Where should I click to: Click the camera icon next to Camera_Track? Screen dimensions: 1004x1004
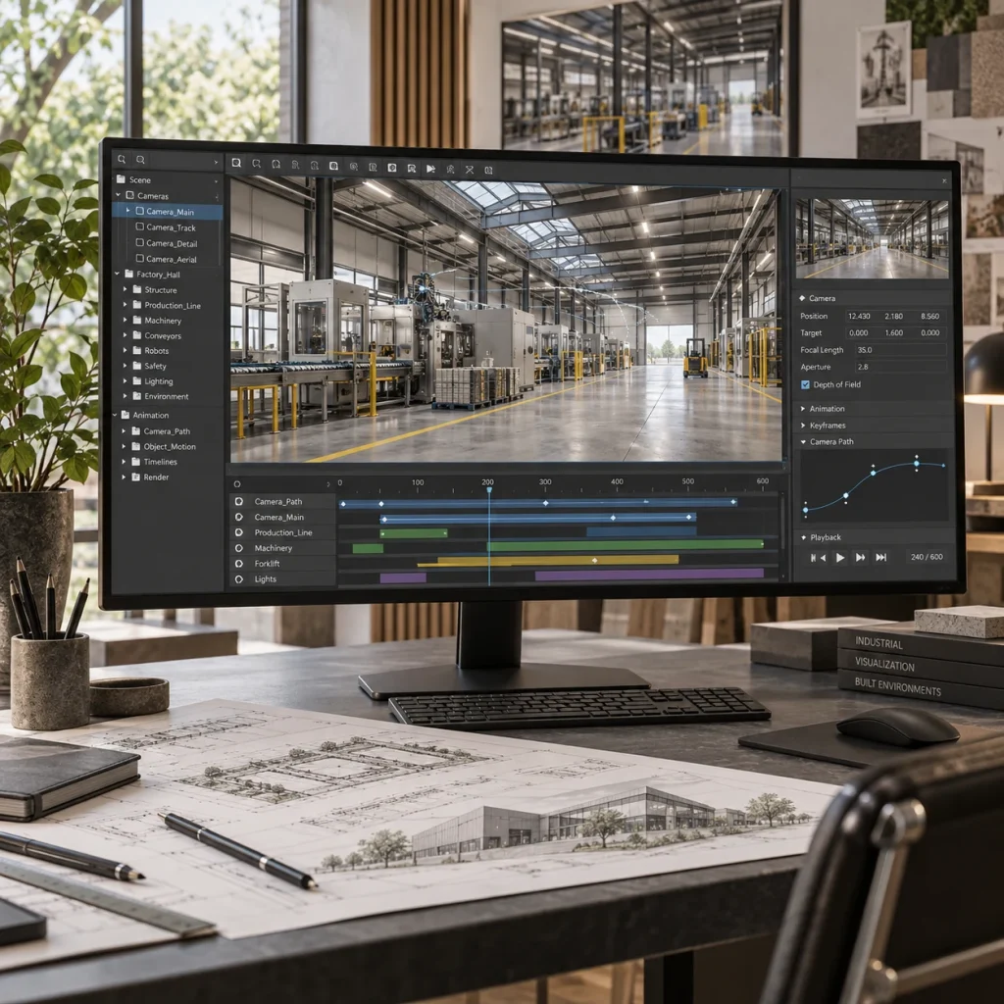tap(139, 226)
